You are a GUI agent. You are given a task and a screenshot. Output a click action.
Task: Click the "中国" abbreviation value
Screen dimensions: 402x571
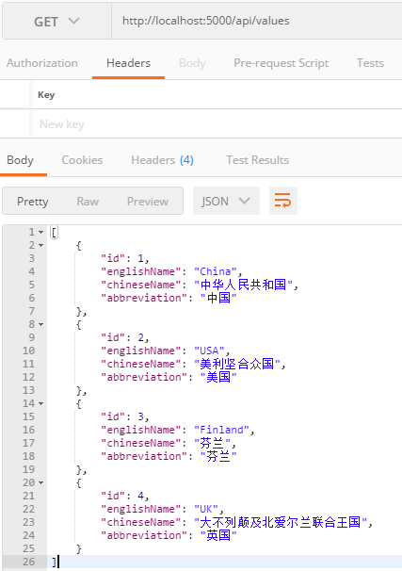[x=218, y=298]
